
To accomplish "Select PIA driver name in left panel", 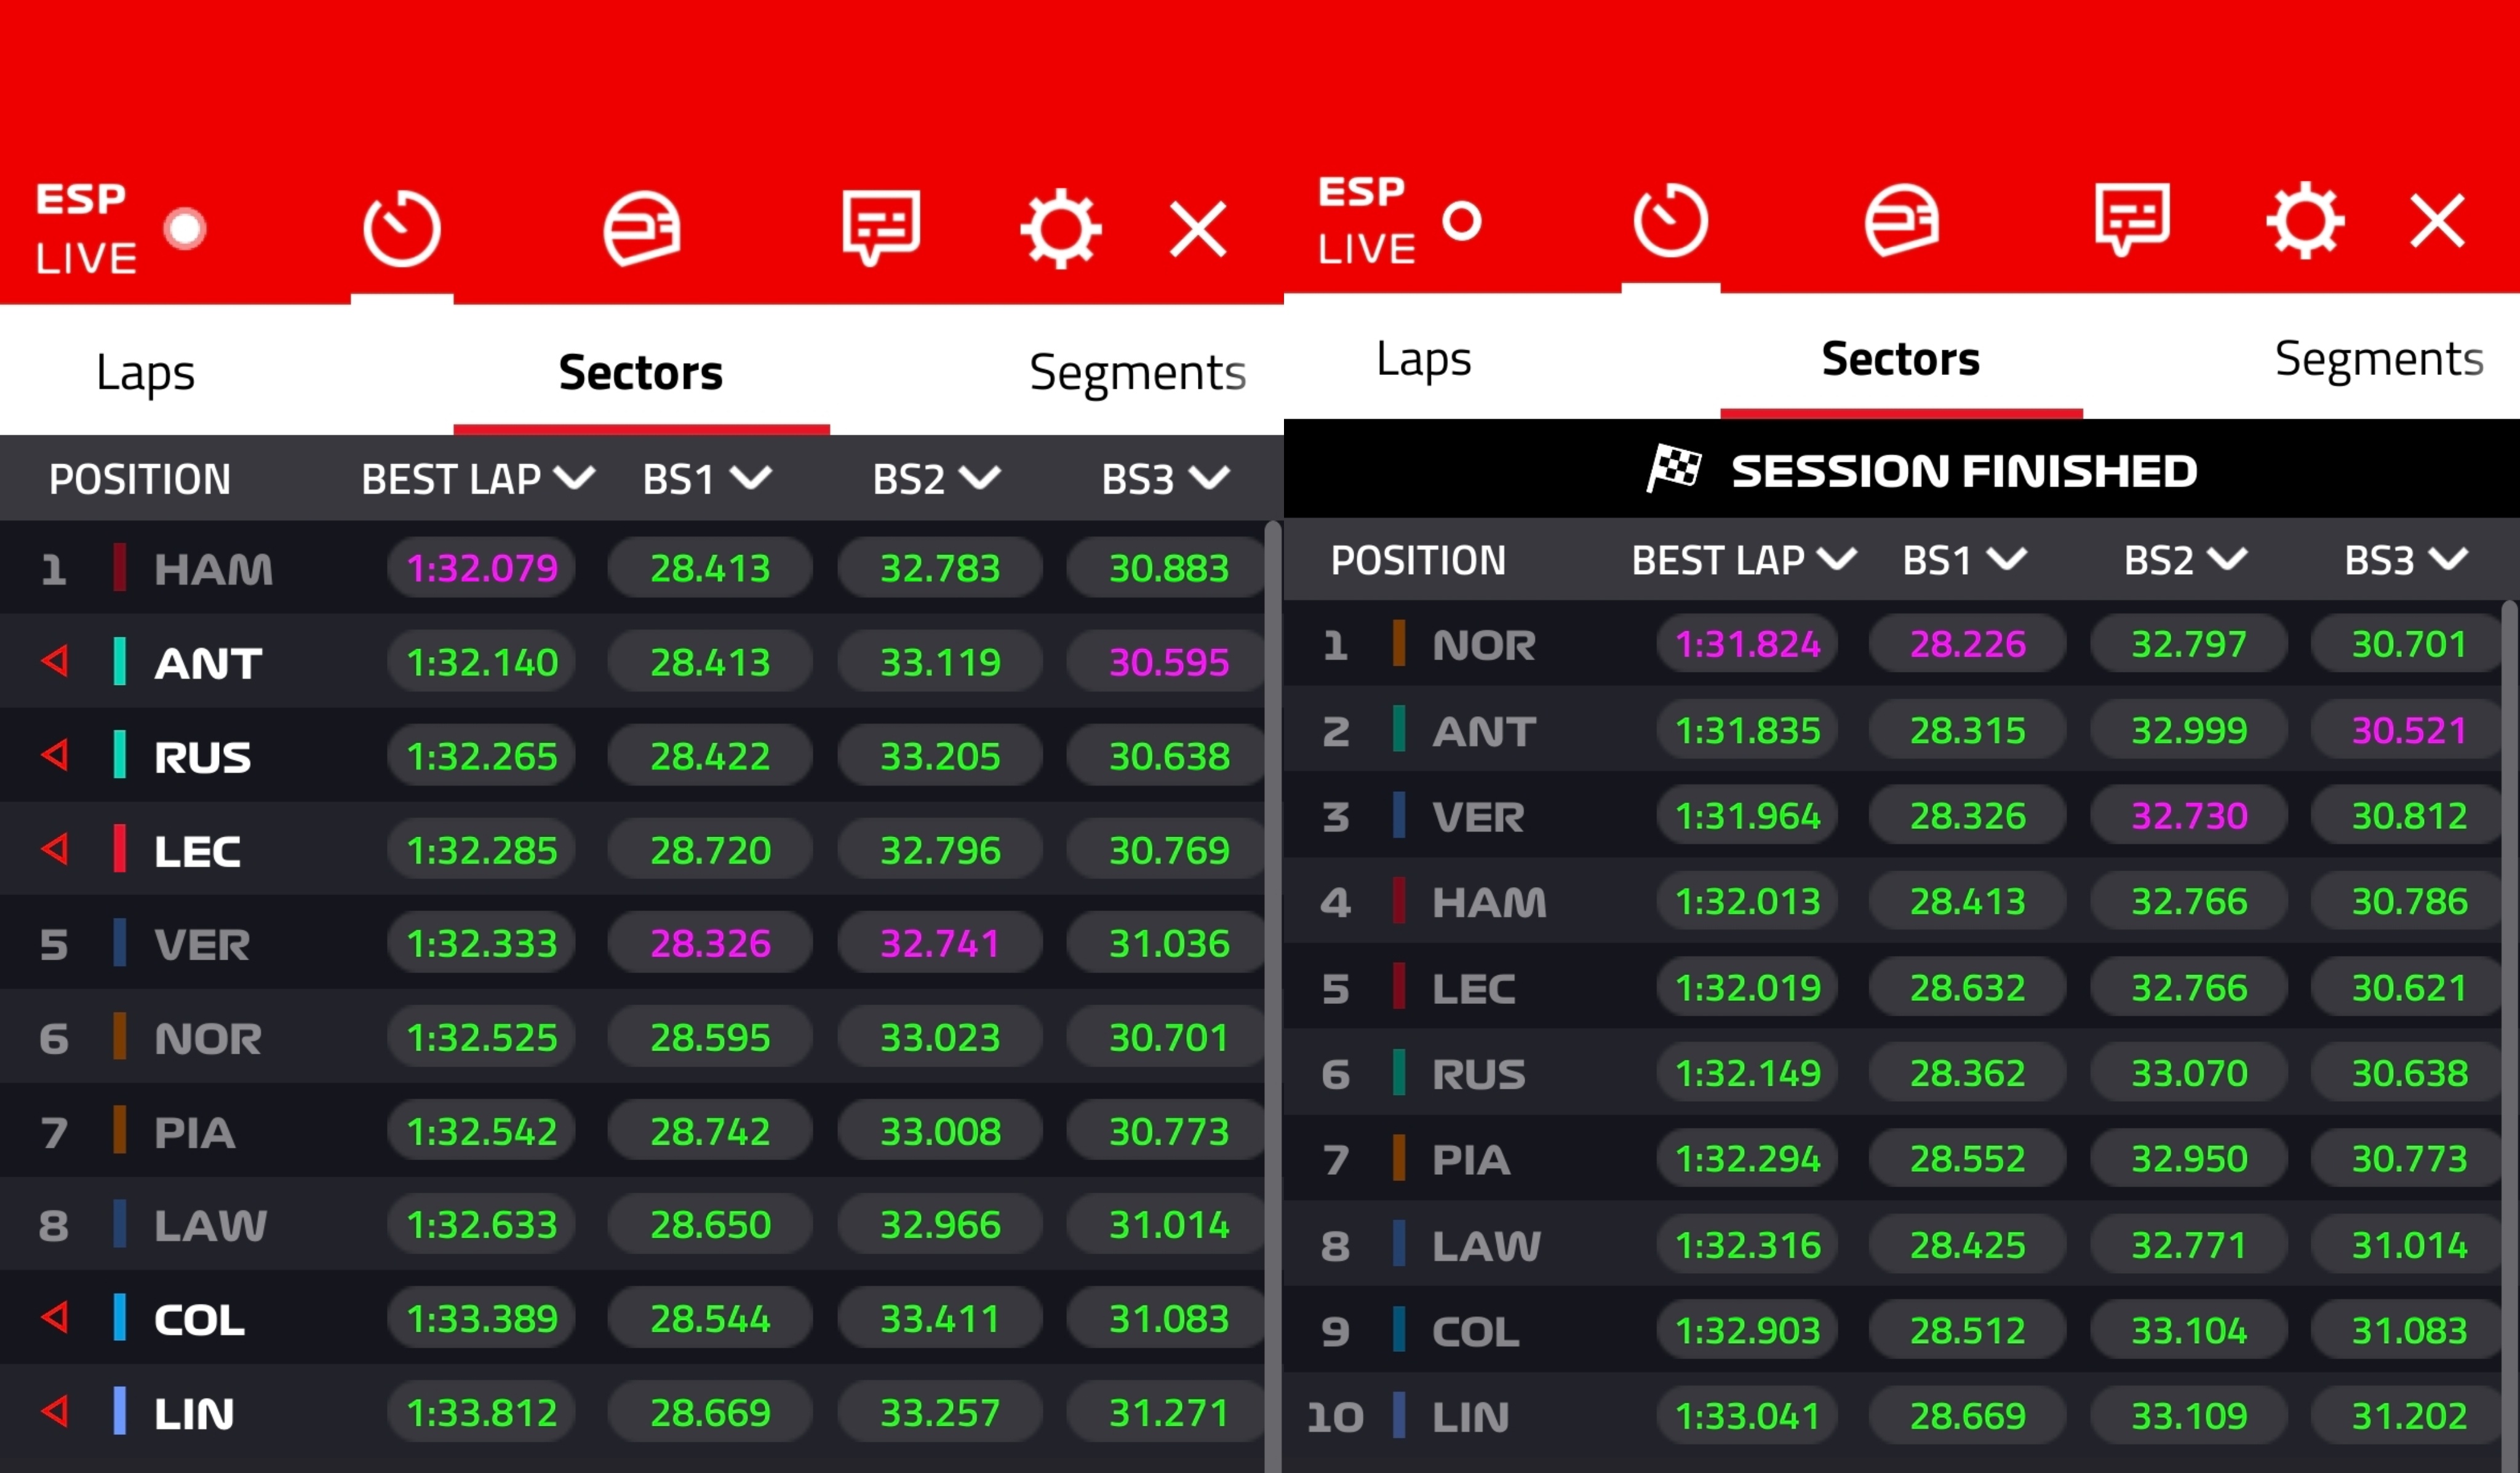I will [x=194, y=1133].
